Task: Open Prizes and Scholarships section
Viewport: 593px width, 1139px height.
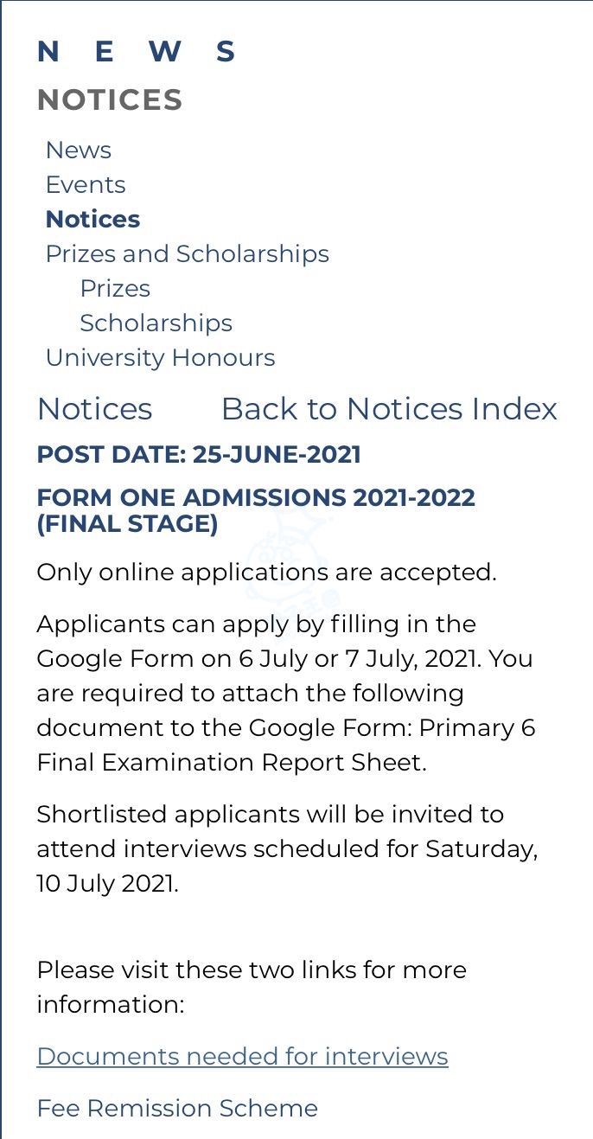Action: pos(187,254)
